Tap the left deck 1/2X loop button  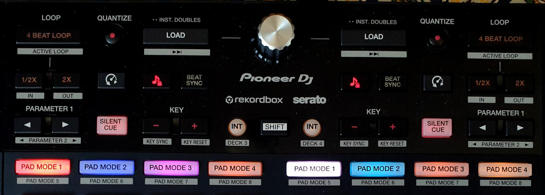[29, 80]
